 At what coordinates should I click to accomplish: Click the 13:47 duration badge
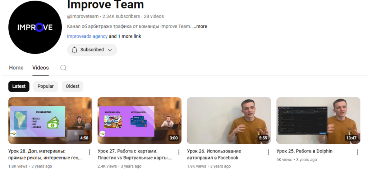coord(351,138)
